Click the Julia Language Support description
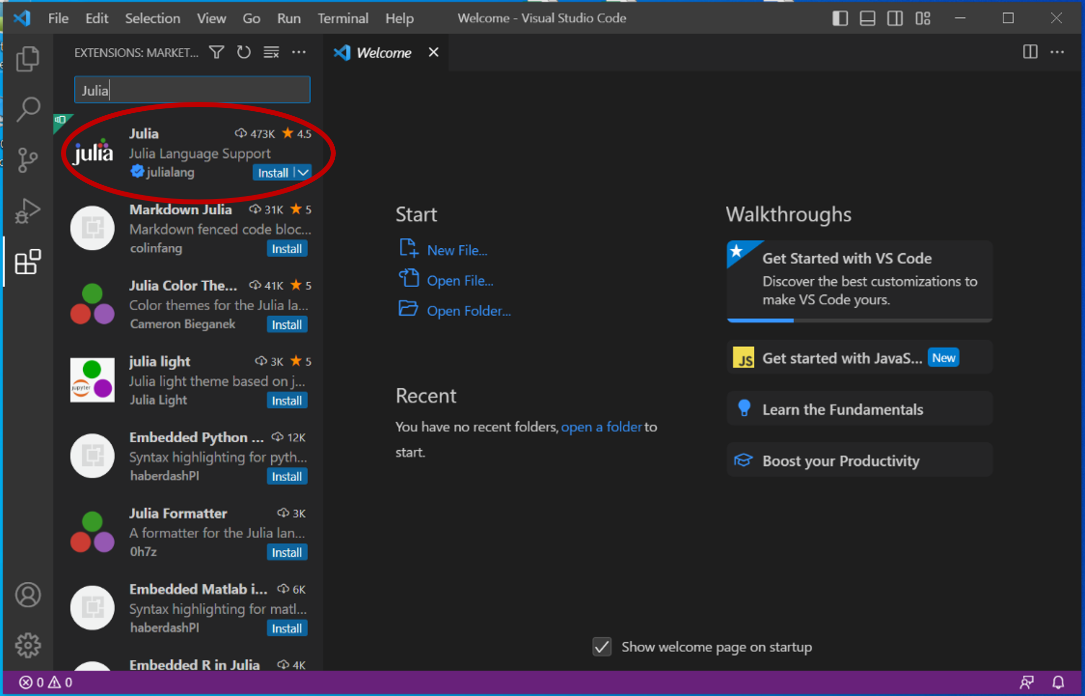The height and width of the screenshot is (696, 1085). click(200, 154)
